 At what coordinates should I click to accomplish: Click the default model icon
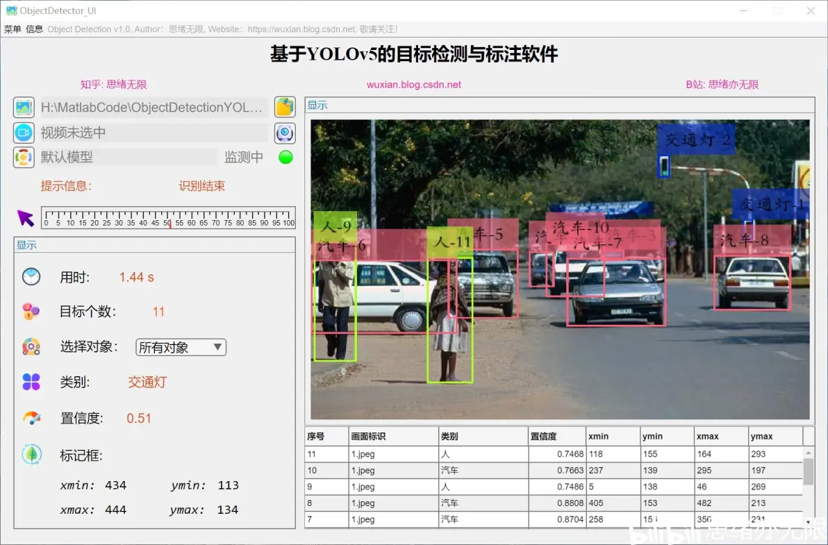coord(24,157)
